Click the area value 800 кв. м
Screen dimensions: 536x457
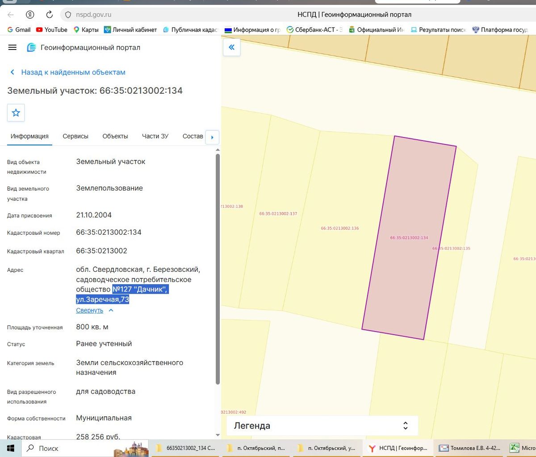92,327
